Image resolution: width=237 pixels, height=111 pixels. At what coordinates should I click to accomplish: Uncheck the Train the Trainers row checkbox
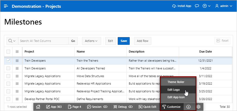pyautogui.click(x=8, y=61)
